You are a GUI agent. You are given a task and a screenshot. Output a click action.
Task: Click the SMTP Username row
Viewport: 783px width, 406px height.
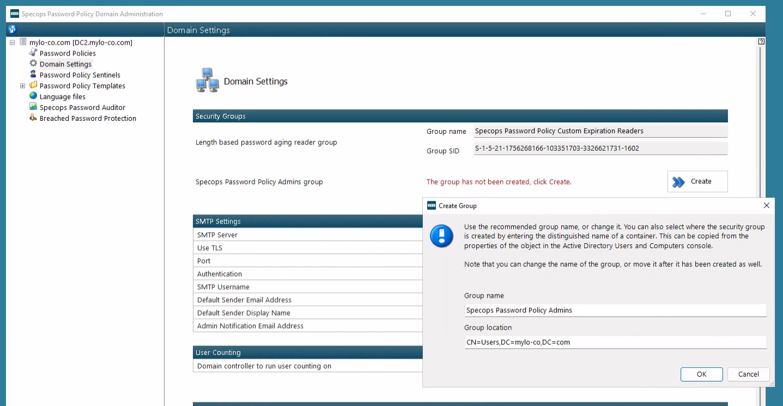pyautogui.click(x=308, y=287)
